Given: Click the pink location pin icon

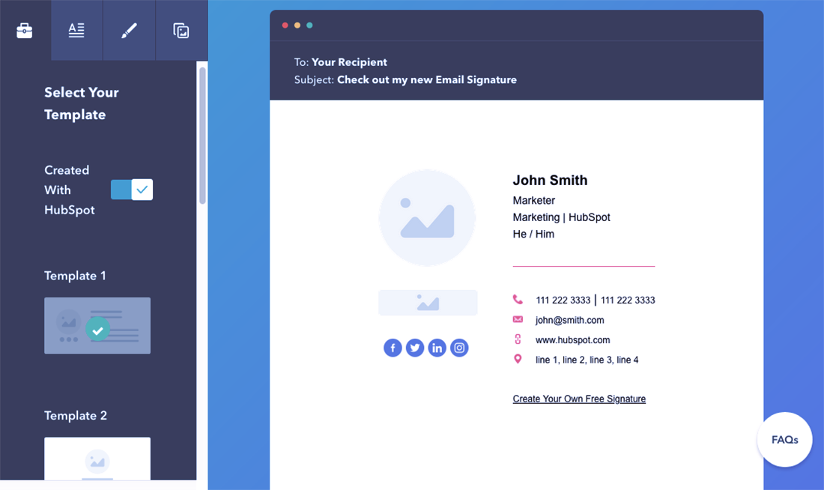Looking at the screenshot, I should [x=518, y=360].
